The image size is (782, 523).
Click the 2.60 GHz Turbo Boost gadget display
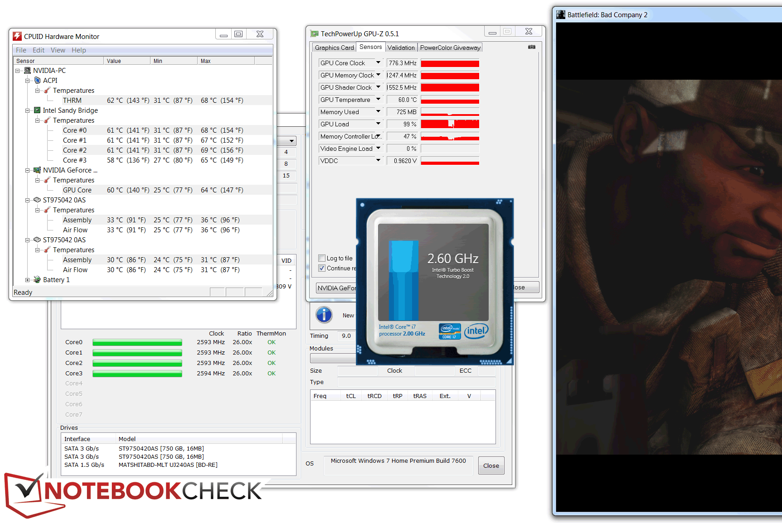click(x=433, y=272)
